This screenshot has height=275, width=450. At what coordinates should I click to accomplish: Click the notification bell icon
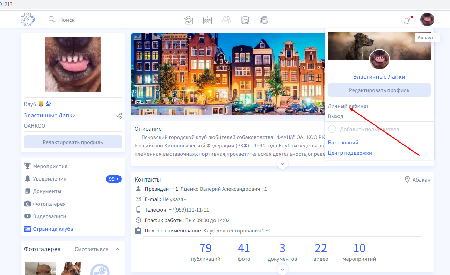click(407, 21)
